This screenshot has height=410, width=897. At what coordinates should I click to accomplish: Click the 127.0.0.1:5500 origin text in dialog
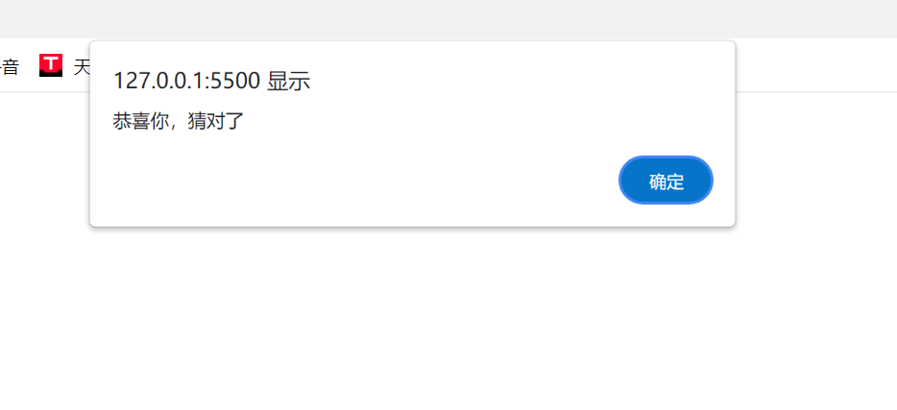click(186, 82)
